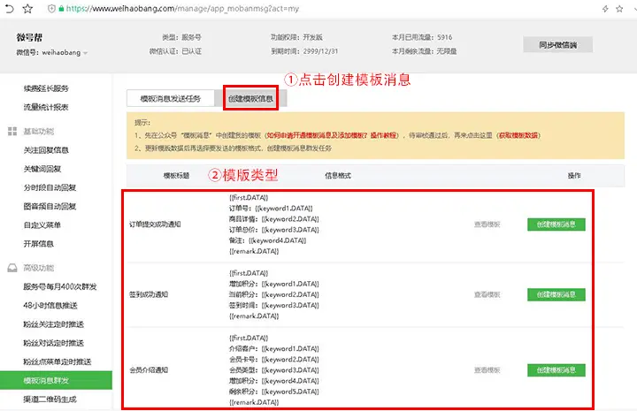This screenshot has height=411, width=637.
Task: Select 粉丝关注定时推送 in the sidebar
Action: 54,324
